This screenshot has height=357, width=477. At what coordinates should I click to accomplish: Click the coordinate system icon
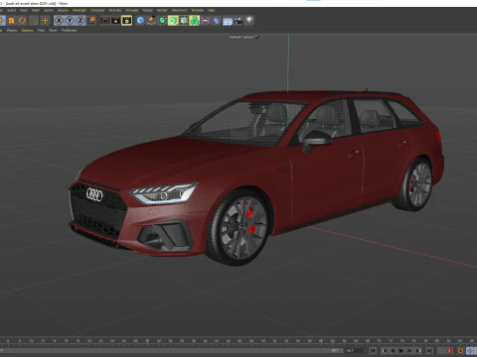[x=91, y=20]
